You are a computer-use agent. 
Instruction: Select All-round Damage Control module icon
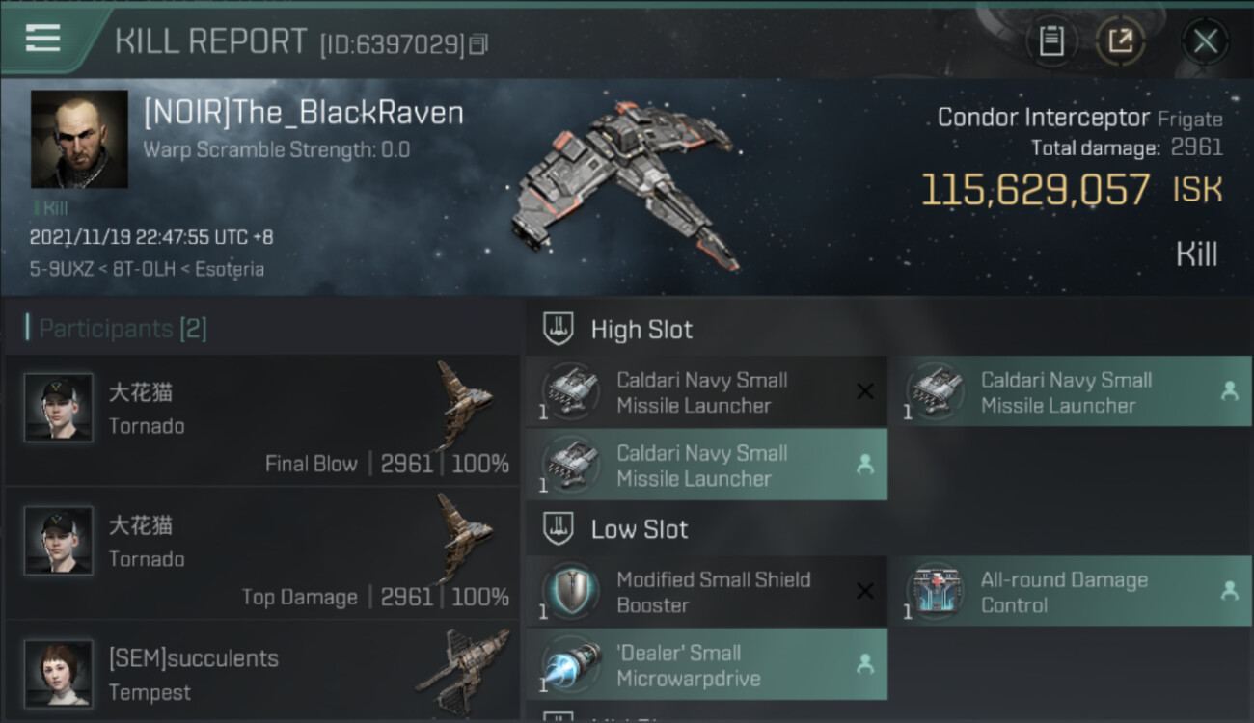click(935, 591)
